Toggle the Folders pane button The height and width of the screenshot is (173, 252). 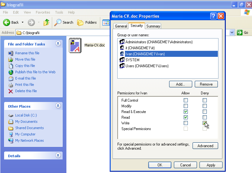tap(87, 22)
